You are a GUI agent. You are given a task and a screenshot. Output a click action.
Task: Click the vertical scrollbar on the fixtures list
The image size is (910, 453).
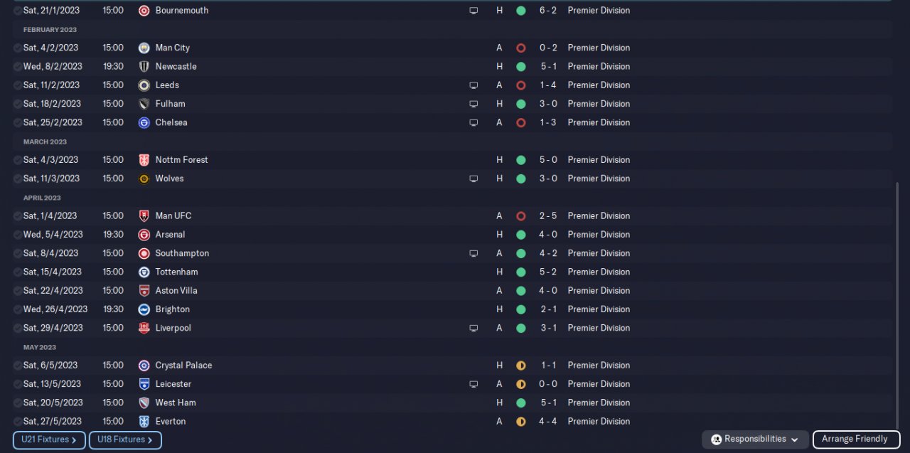tap(897, 299)
